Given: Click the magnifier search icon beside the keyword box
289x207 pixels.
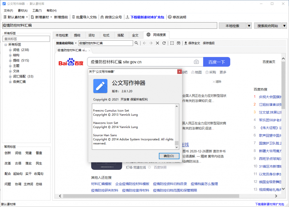Looking at the screenshot, I should [136, 43].
